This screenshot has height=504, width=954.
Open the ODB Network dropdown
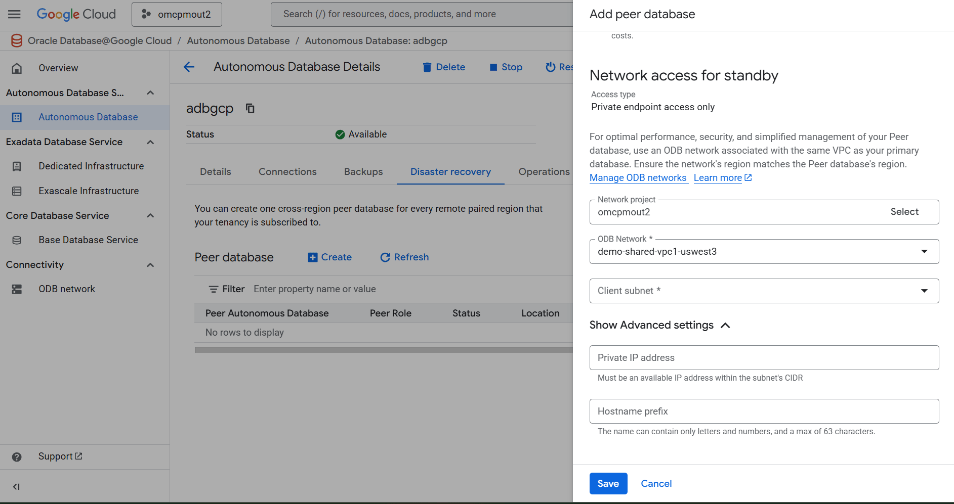click(925, 251)
